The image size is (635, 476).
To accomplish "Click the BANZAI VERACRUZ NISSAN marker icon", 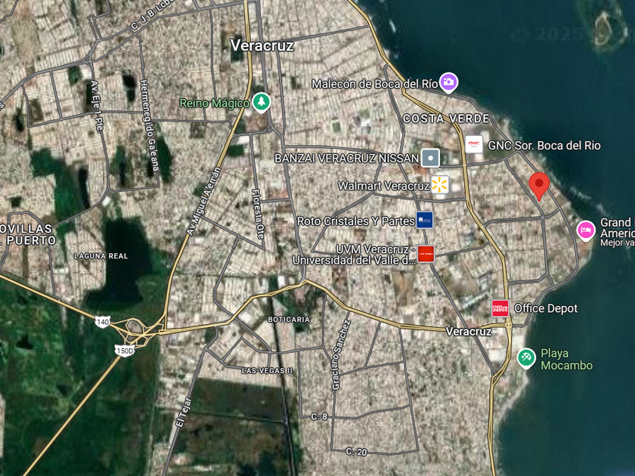I will pyautogui.click(x=430, y=158).
